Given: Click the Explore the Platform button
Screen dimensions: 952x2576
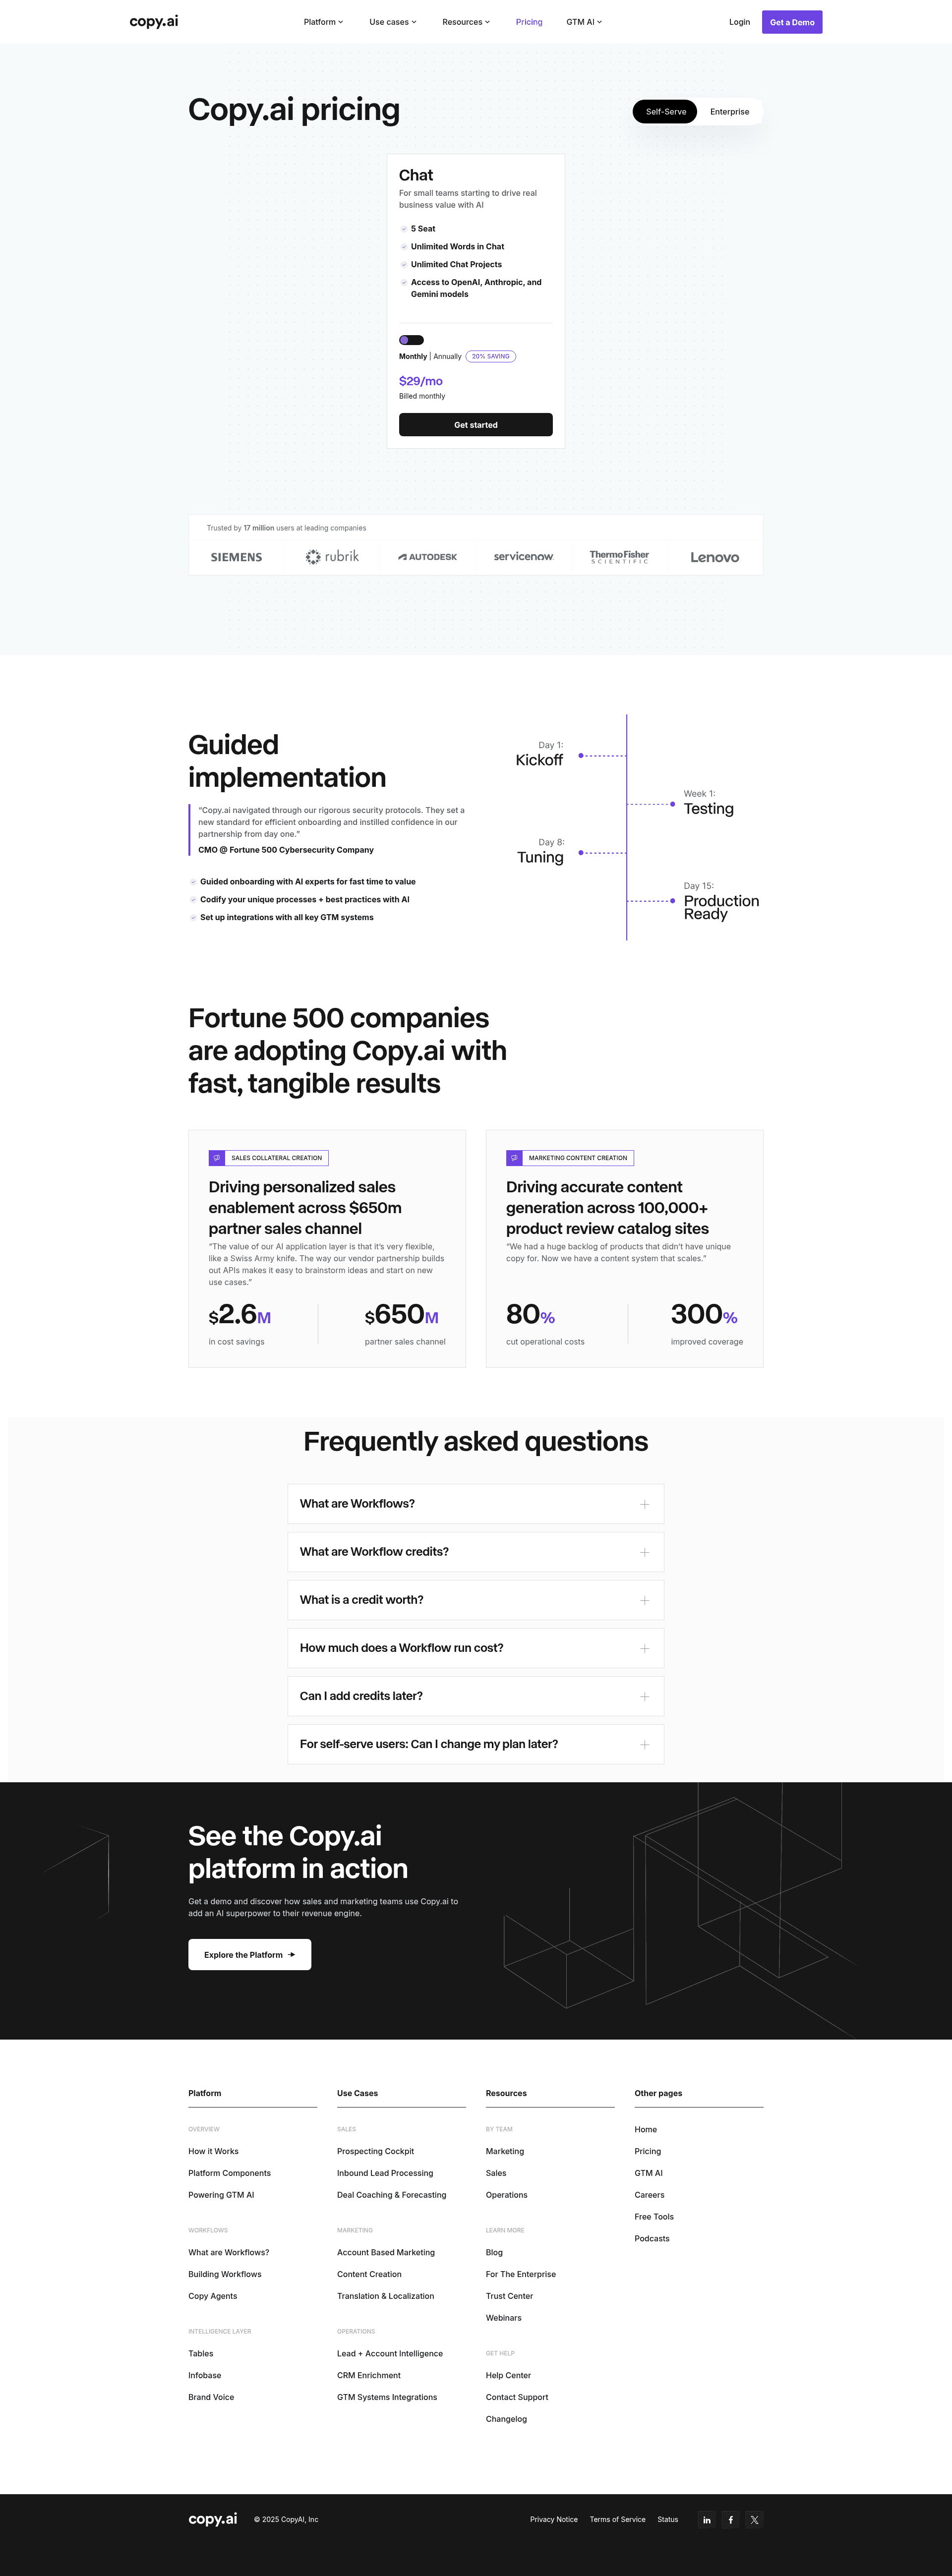Looking at the screenshot, I should coord(250,1954).
